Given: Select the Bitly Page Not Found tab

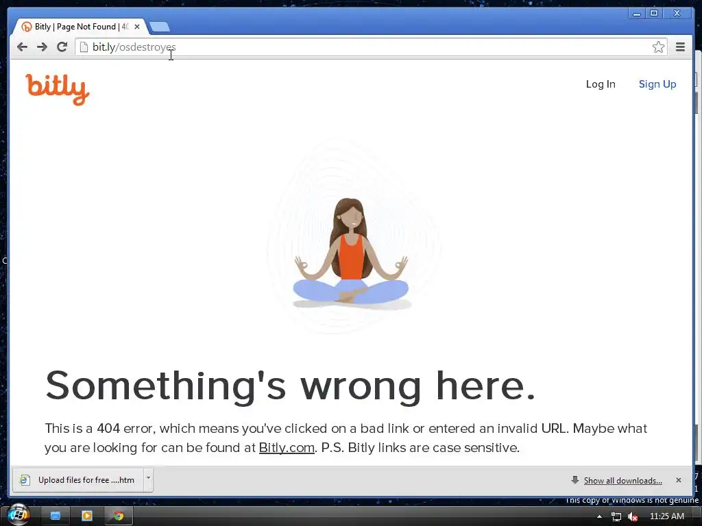Looking at the screenshot, I should coord(81,27).
